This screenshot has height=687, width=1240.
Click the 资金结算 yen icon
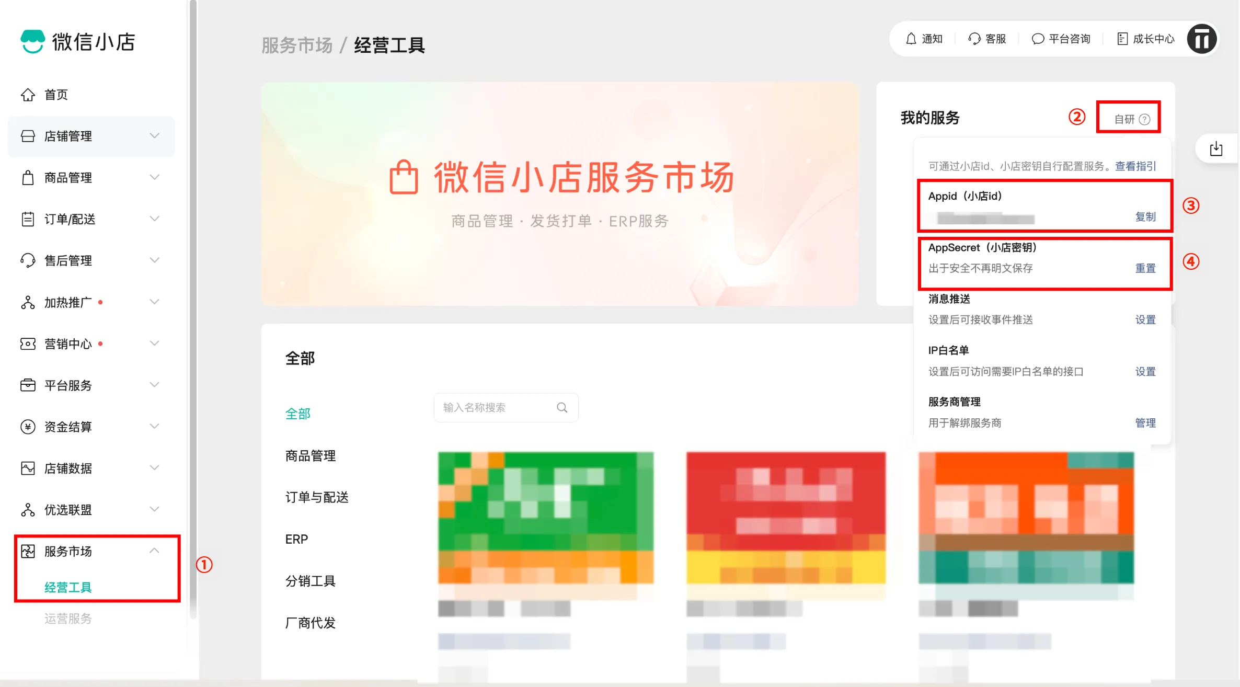click(28, 427)
